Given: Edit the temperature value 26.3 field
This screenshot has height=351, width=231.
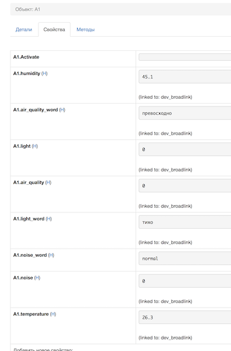Looking at the screenshot, I should [185, 317].
